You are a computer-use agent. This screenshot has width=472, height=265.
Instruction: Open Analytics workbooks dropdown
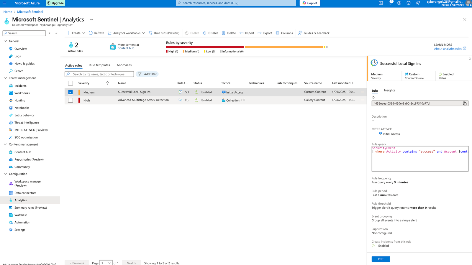point(126,33)
